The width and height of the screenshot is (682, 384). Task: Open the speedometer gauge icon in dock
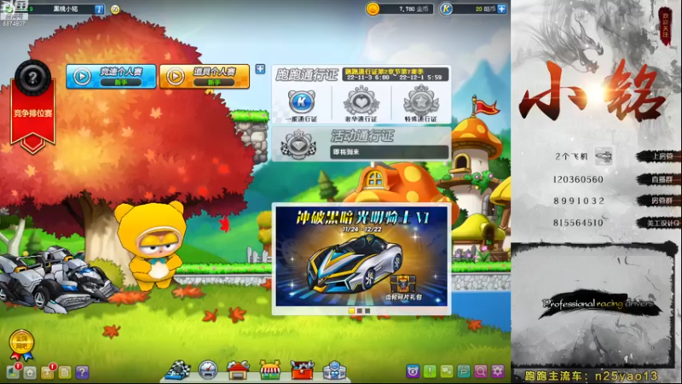click(x=208, y=370)
